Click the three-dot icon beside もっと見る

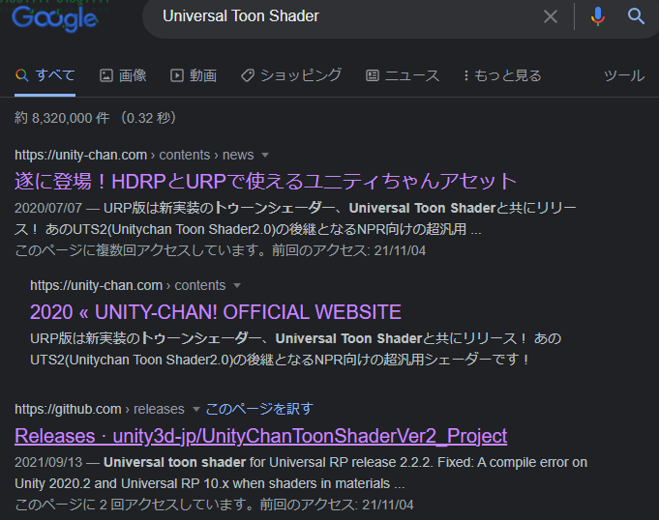pyautogui.click(x=466, y=75)
